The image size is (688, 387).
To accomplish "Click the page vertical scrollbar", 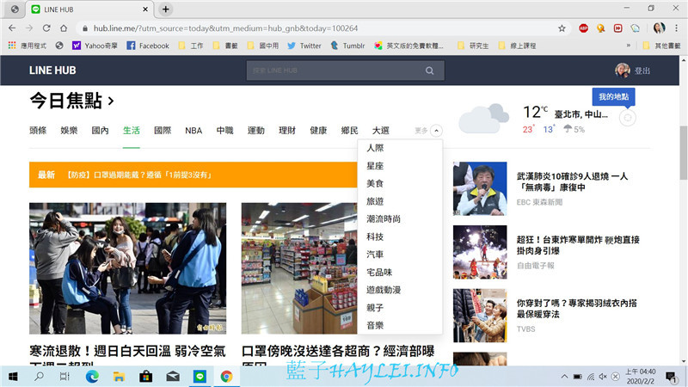I will click(x=684, y=152).
